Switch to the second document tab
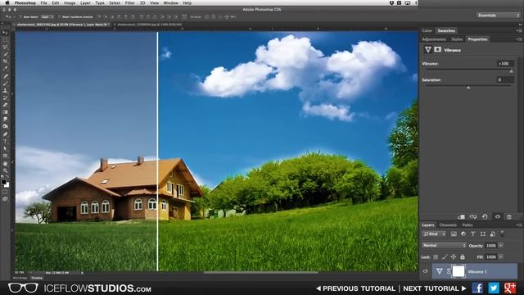This screenshot has height=295, width=524. tap(149, 25)
